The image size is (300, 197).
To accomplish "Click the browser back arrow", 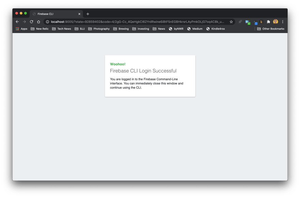I will click(17, 22).
